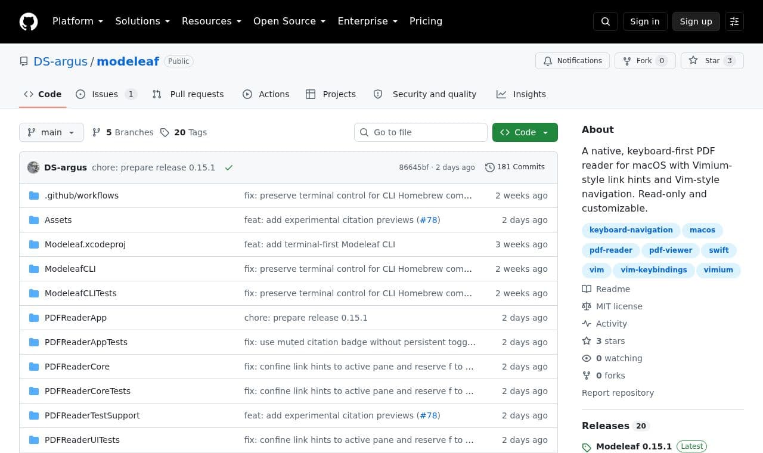763x453 pixels.
Task: Switch to the Pull requests tab
Action: [188, 94]
